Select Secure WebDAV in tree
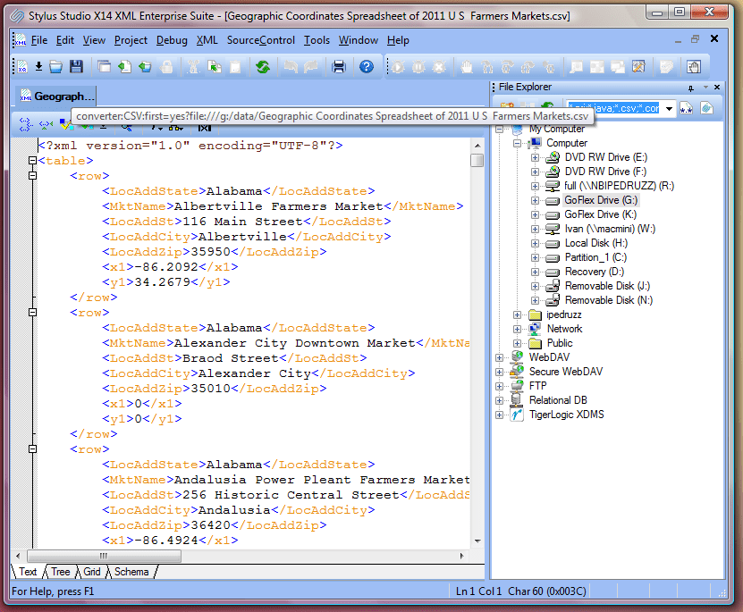 tap(566, 372)
